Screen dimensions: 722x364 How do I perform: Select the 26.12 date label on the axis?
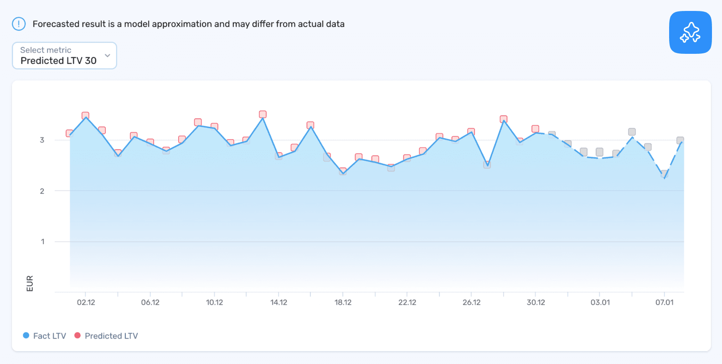(x=472, y=302)
